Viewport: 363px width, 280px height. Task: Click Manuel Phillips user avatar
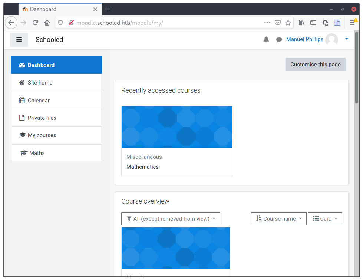[x=331, y=40]
